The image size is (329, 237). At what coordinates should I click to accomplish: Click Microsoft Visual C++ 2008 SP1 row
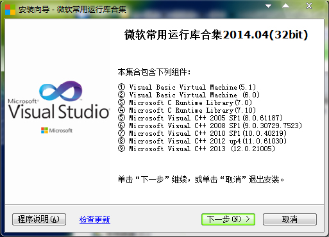210,126
